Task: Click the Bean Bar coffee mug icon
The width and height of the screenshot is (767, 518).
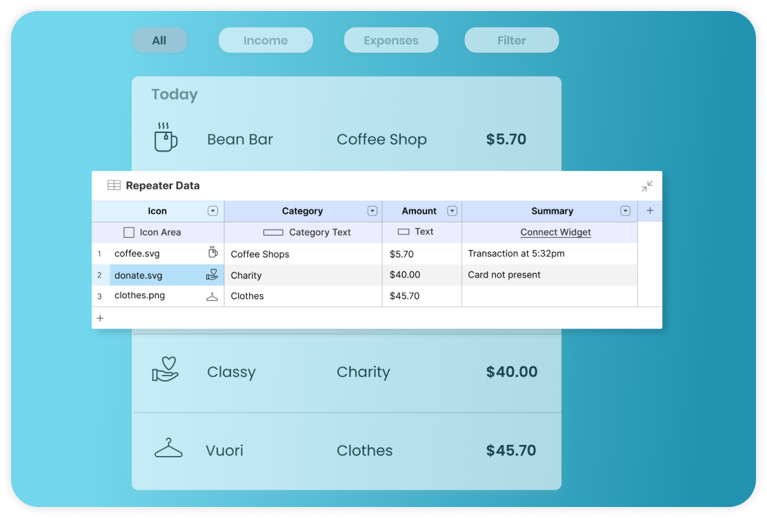Action: pos(166,137)
